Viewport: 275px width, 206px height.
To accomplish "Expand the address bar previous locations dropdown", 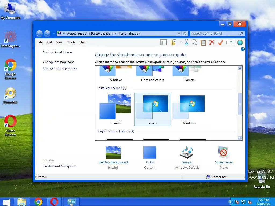I will coord(179,34).
